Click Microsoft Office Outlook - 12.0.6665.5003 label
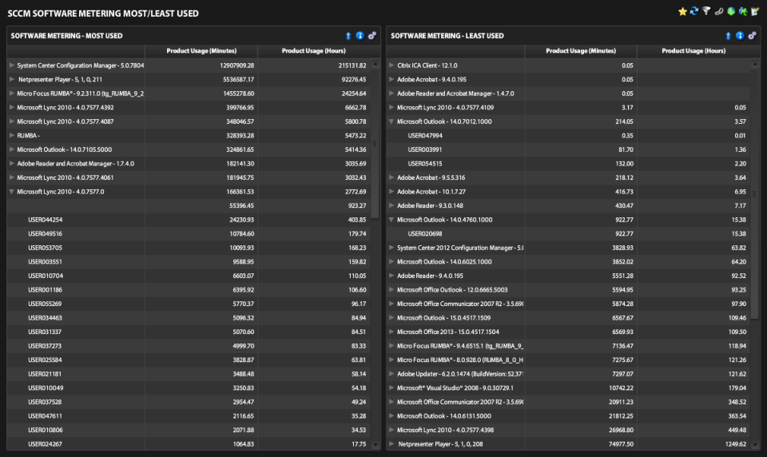This screenshot has width=767, height=457. 452,290
